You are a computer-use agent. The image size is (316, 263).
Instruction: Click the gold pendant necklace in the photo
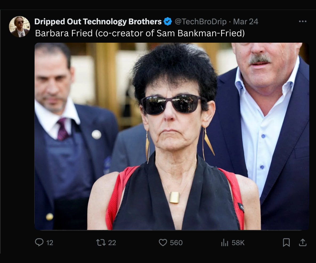coord(174,197)
